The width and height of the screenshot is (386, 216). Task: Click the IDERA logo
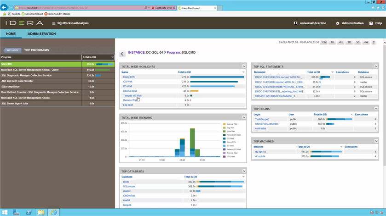click(x=24, y=23)
